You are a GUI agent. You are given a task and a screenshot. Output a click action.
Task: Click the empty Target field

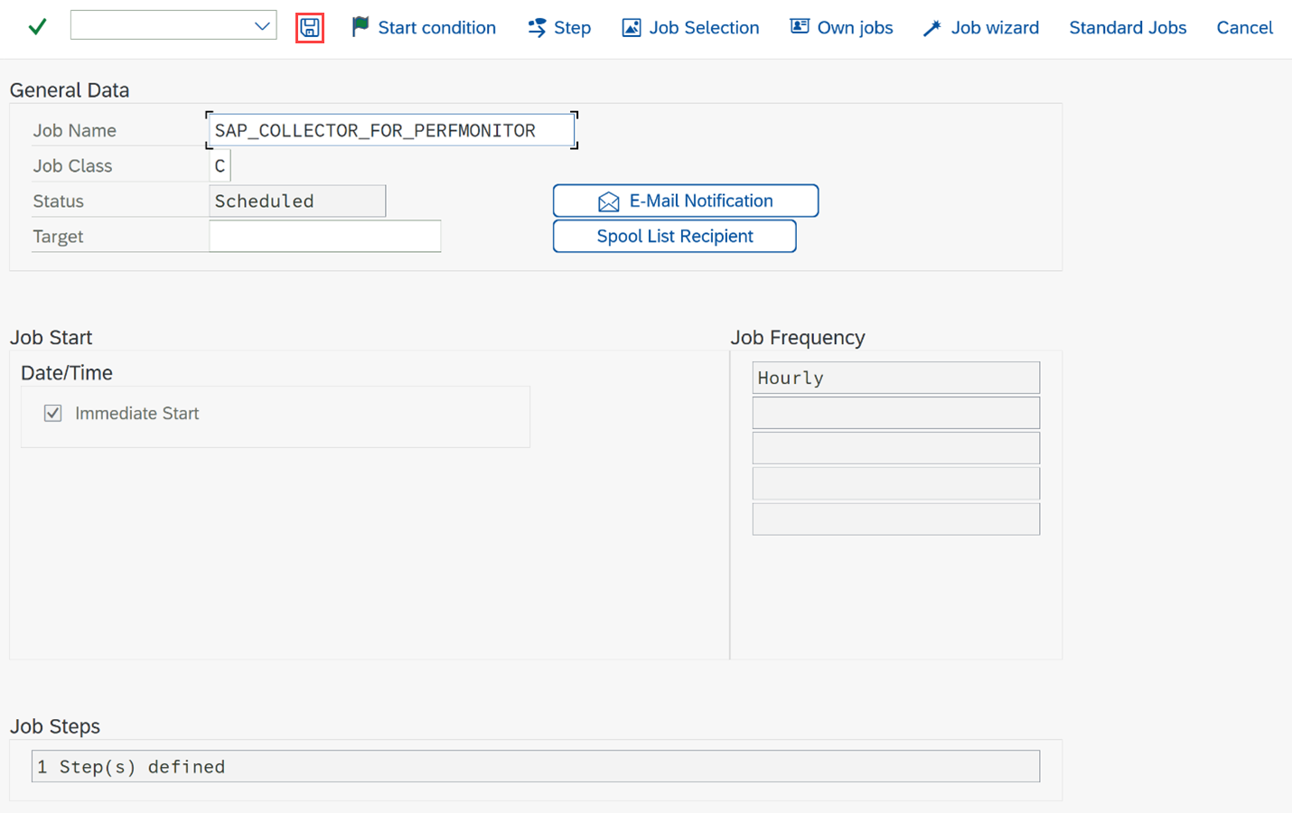point(325,236)
